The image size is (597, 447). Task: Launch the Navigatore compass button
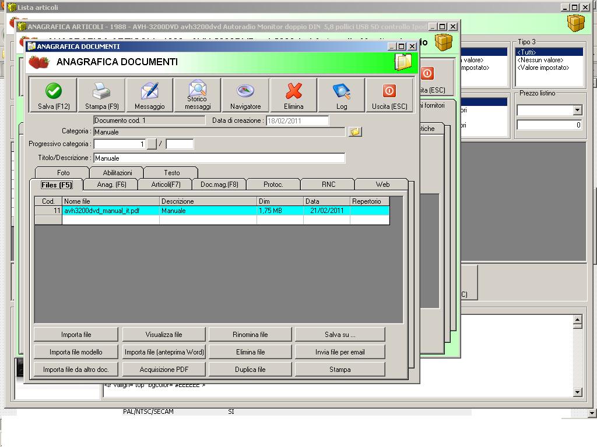coord(245,95)
